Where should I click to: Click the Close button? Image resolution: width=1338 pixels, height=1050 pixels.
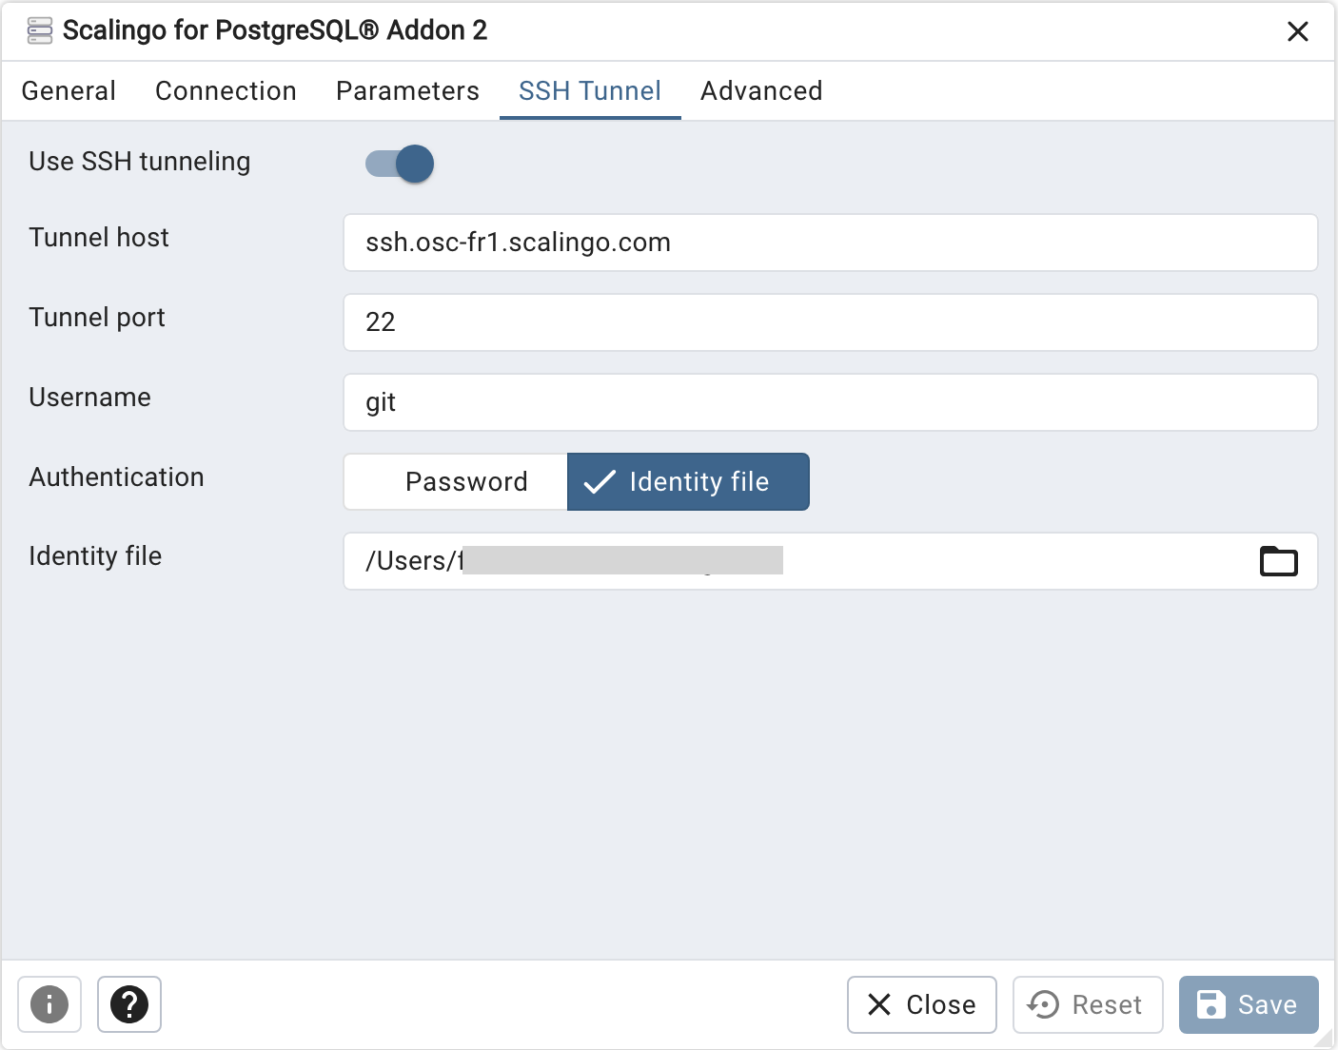(922, 1004)
